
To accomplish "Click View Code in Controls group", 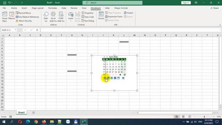I will click(x=88, y=17).
